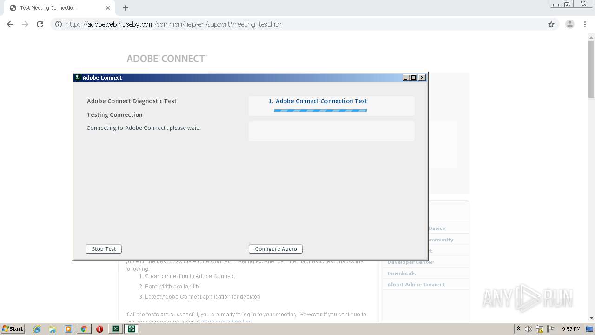Image resolution: width=595 pixels, height=335 pixels.
Task: Open Windows Media Player from taskbar
Action: 68,329
